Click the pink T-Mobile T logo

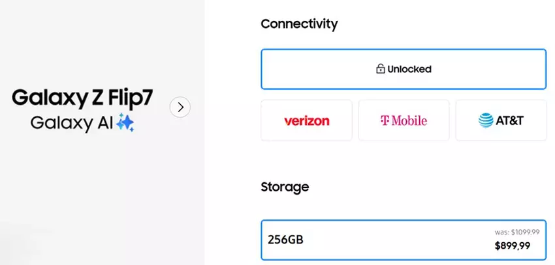(x=384, y=120)
